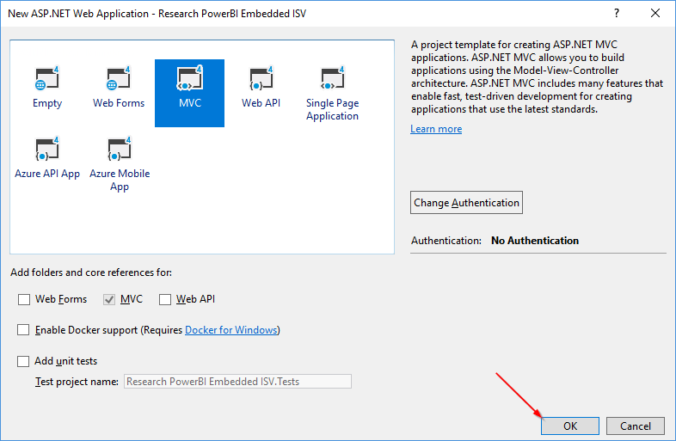
Task: Close the New ASP.NET Web Application dialog
Action: (x=656, y=13)
